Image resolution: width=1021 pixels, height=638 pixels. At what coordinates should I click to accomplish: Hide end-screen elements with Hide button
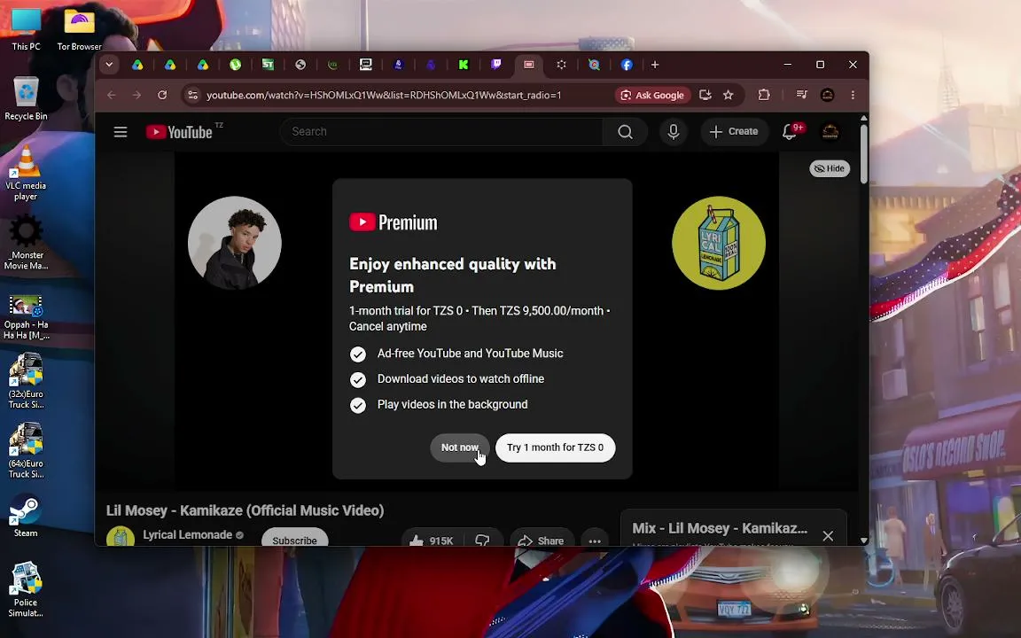pyautogui.click(x=830, y=168)
